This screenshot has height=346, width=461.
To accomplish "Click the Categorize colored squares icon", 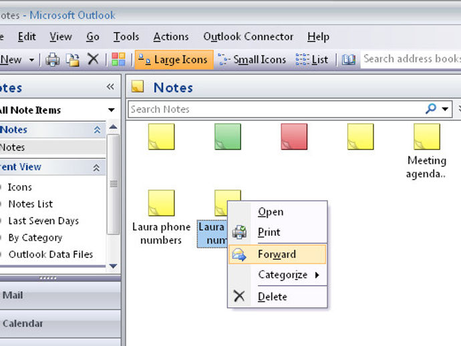I will pyautogui.click(x=118, y=59).
